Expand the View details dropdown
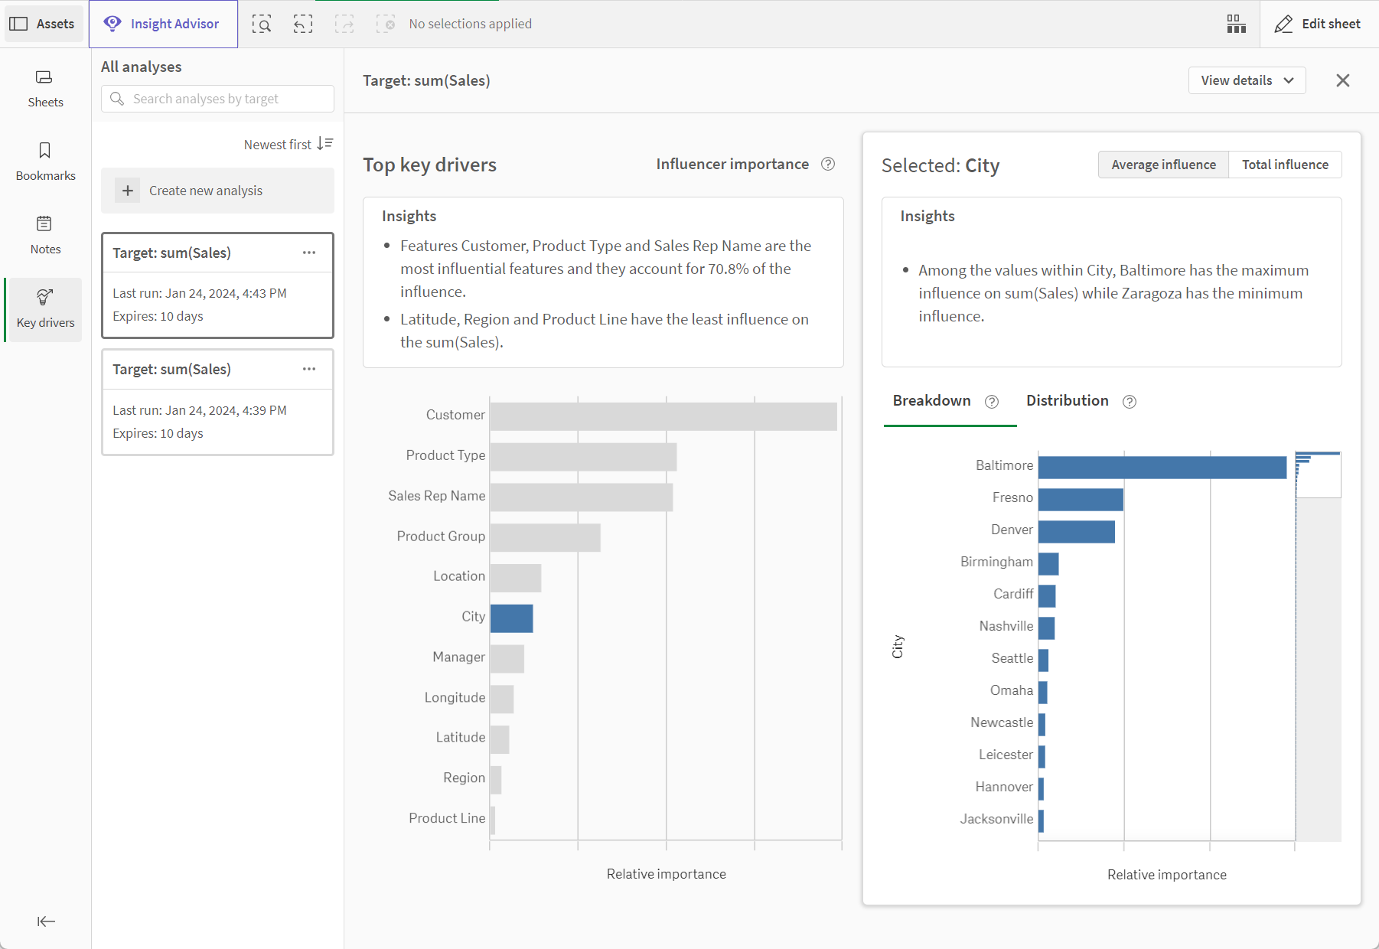1379x949 pixels. pos(1247,80)
